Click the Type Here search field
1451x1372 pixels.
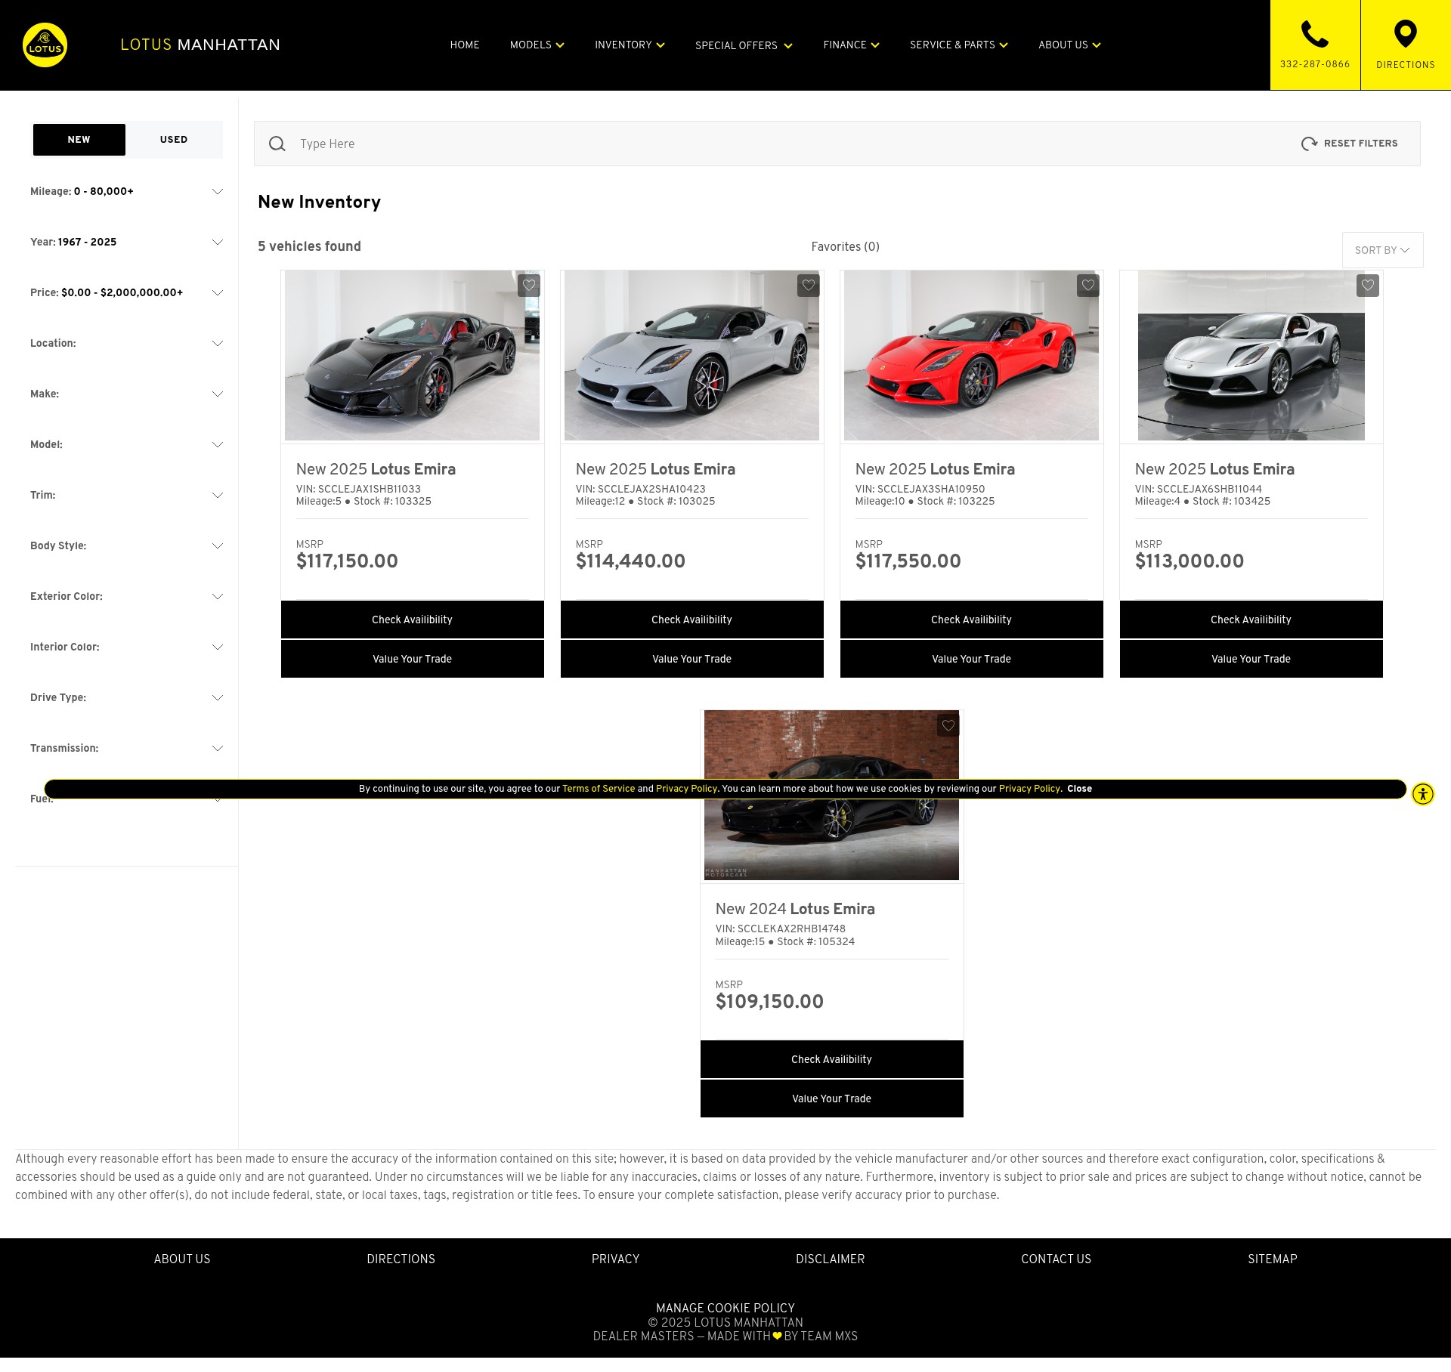coord(786,144)
